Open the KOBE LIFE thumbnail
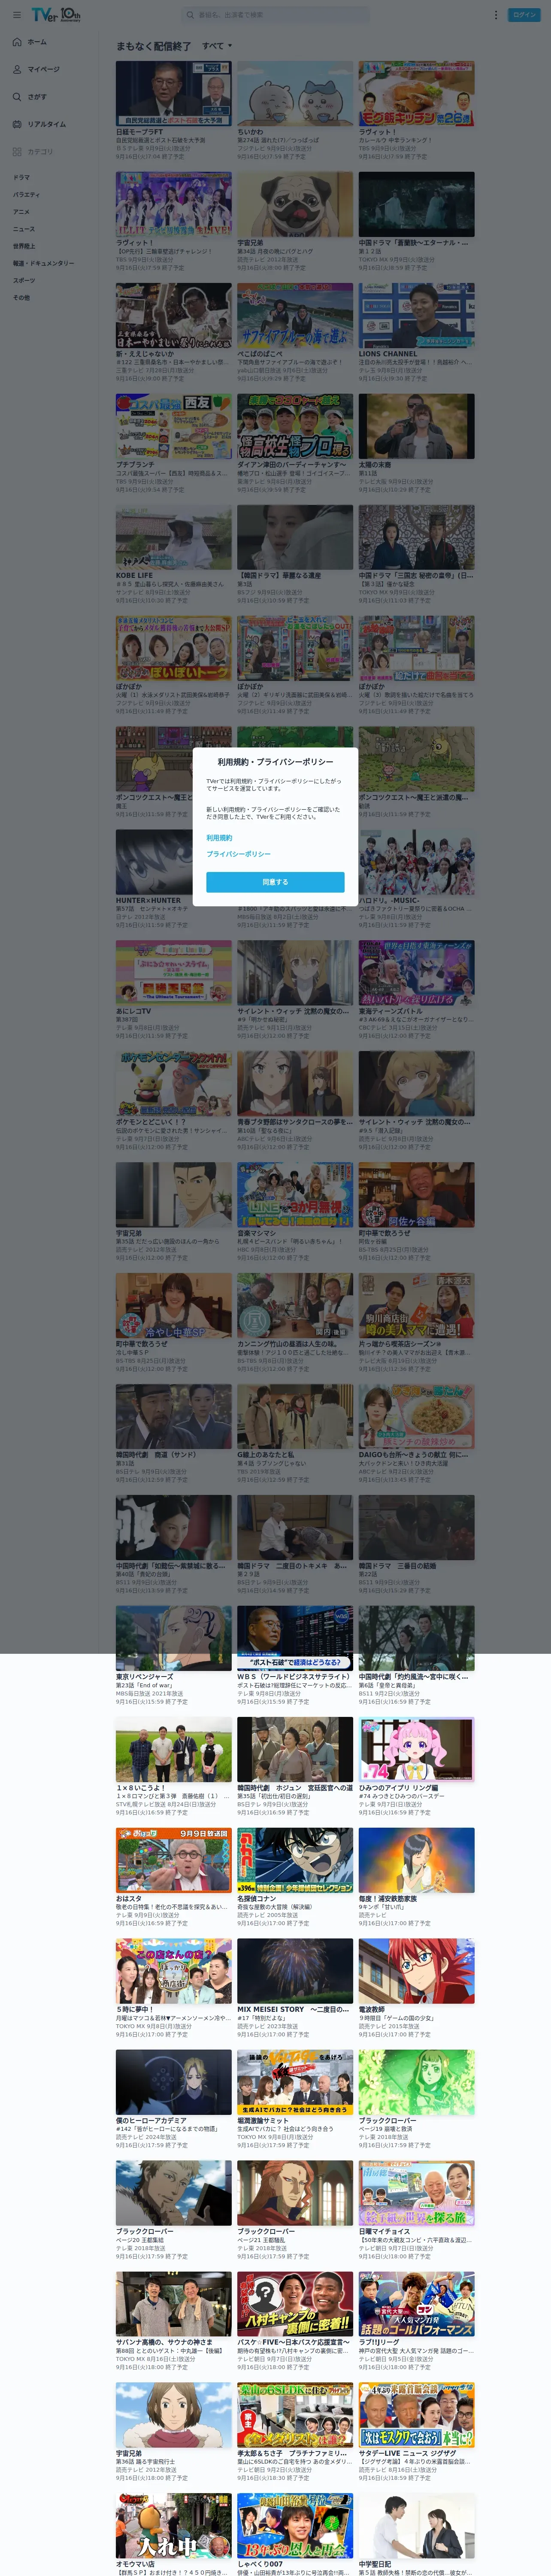The image size is (551, 2576). 173,537
